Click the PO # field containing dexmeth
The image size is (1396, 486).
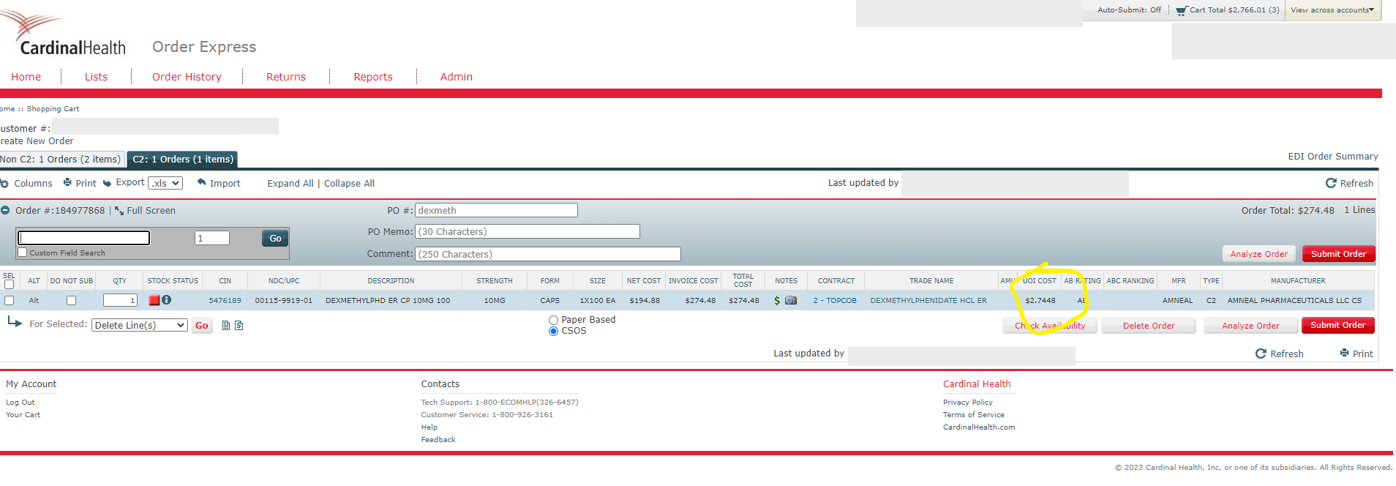click(x=496, y=210)
